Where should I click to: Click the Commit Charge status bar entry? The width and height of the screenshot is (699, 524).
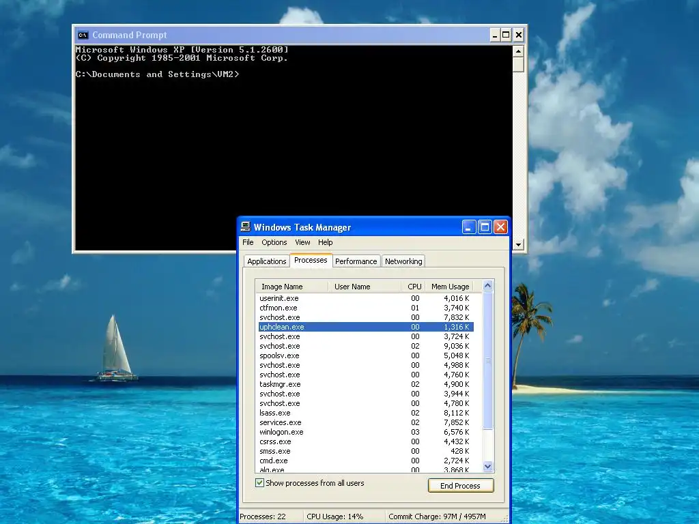pyautogui.click(x=444, y=516)
